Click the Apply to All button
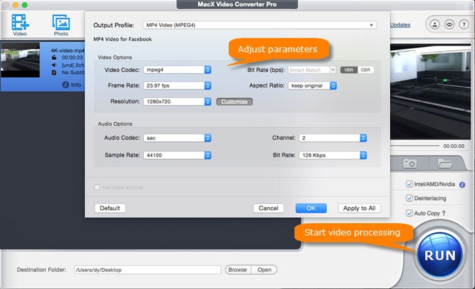The width and height of the screenshot is (475, 289). 359,208
